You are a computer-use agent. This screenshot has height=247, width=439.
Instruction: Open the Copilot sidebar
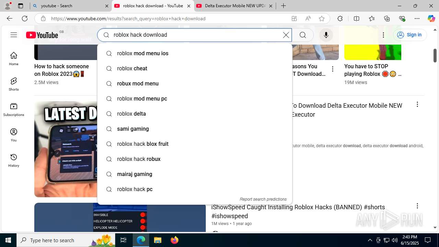[x=431, y=19]
